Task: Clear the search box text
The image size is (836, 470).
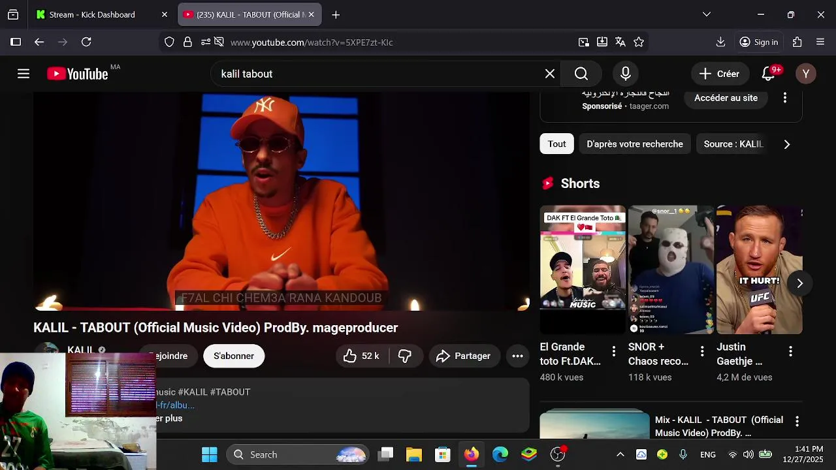Action: click(550, 74)
